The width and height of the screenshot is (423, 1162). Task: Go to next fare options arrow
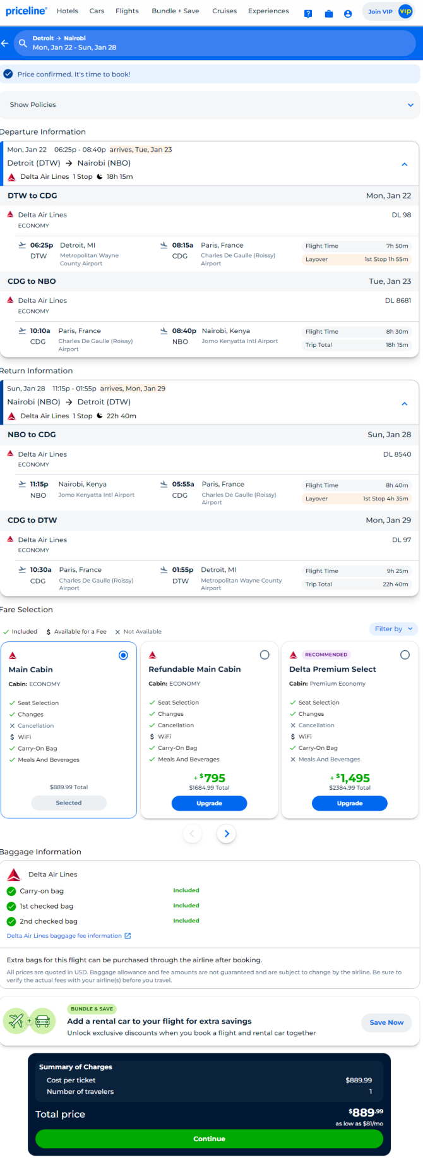227,834
